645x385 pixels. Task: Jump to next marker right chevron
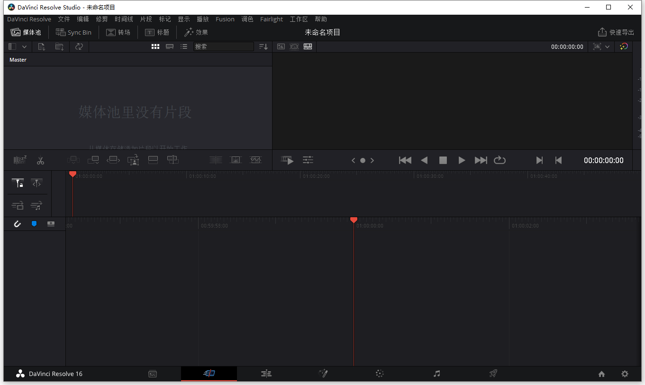click(372, 160)
